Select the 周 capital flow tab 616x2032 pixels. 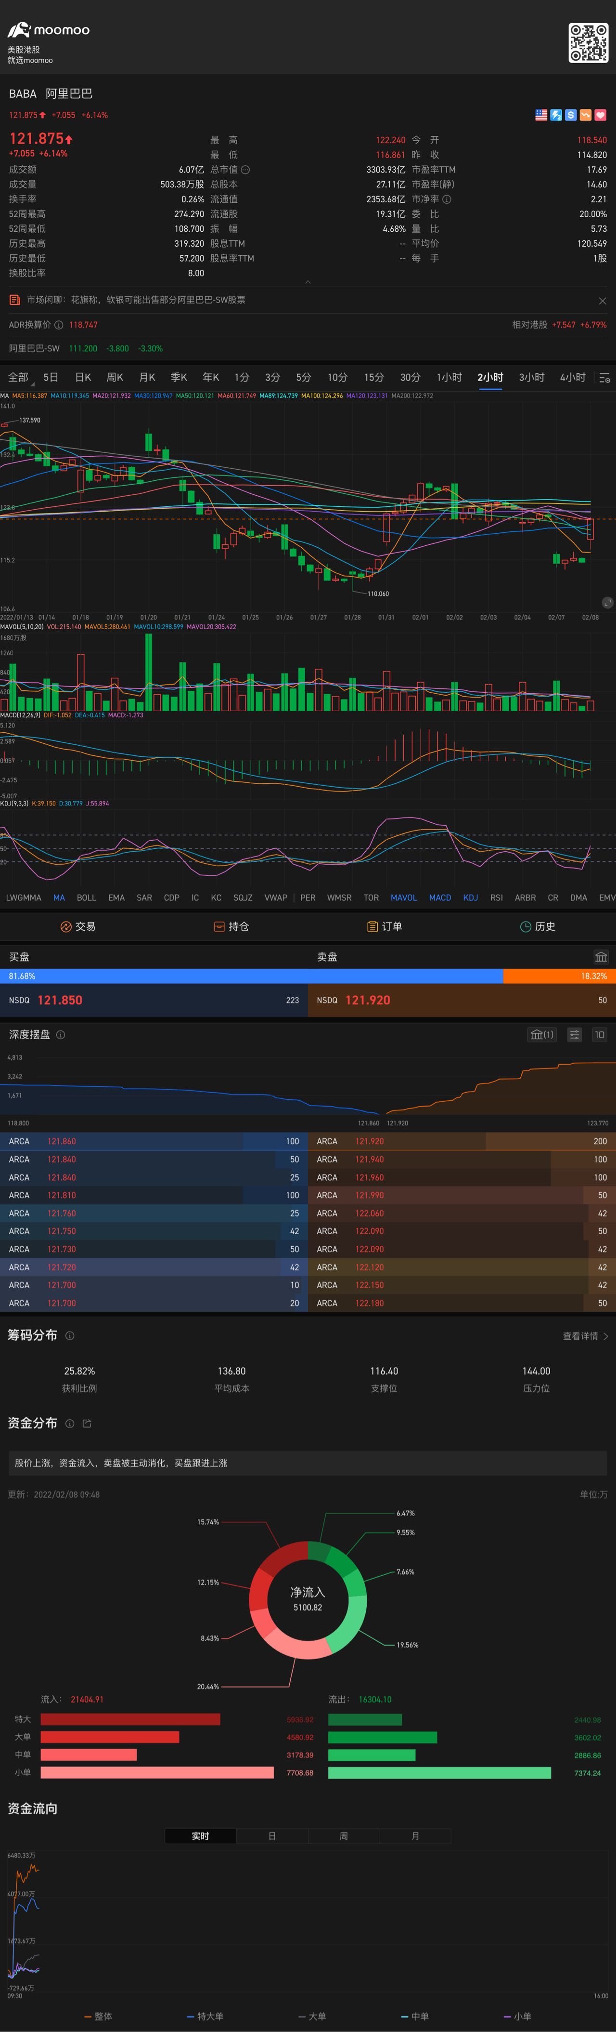point(344,1836)
